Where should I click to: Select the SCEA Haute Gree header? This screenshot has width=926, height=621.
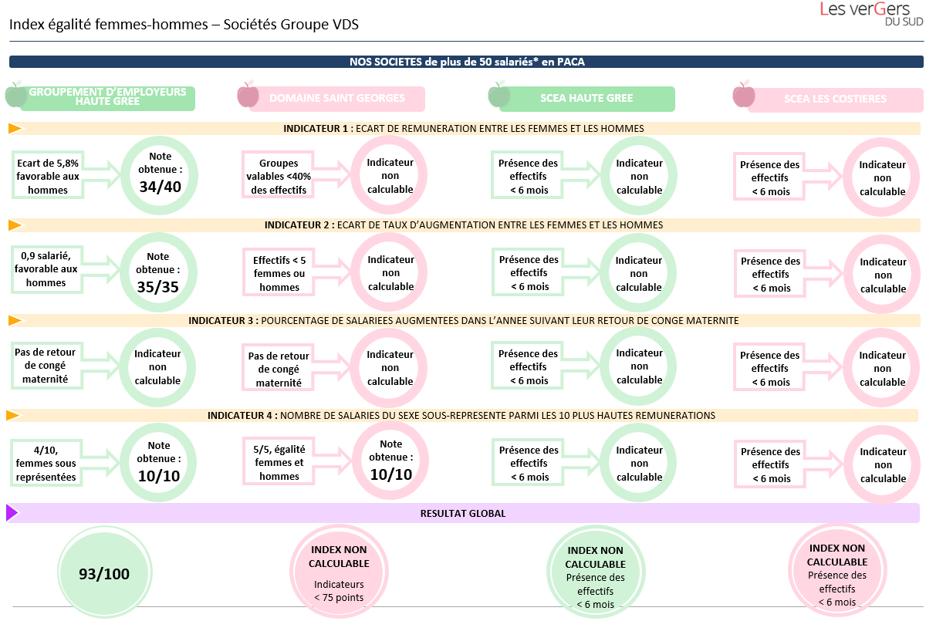[x=588, y=98]
